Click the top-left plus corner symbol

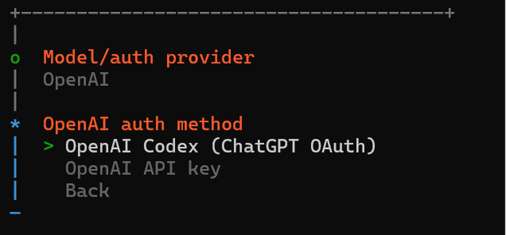[x=15, y=13]
